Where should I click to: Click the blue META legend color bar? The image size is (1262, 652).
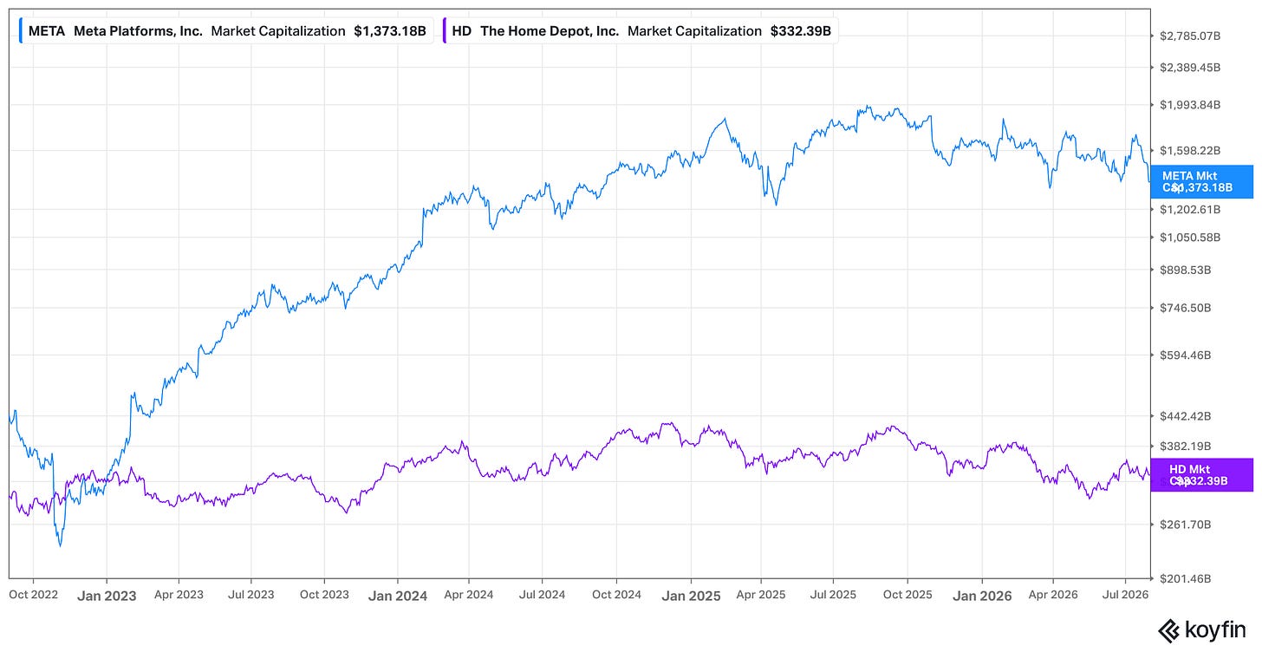click(21, 31)
